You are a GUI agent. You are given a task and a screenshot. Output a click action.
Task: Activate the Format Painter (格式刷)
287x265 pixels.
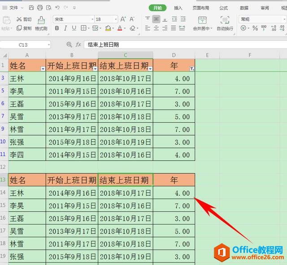pyautogui.click(x=41, y=23)
